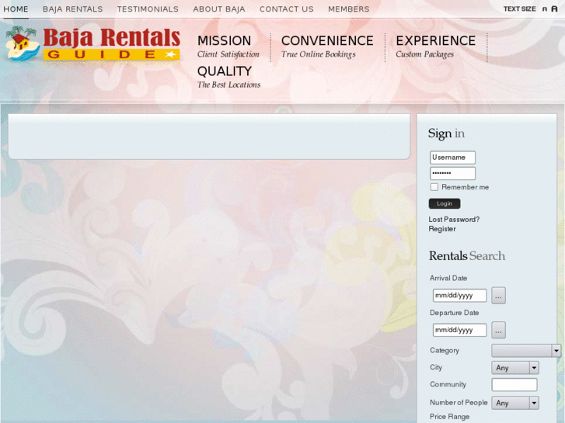Click the Experience Custom Packages heading
Viewport: 565px width, 423px height.
click(436, 46)
